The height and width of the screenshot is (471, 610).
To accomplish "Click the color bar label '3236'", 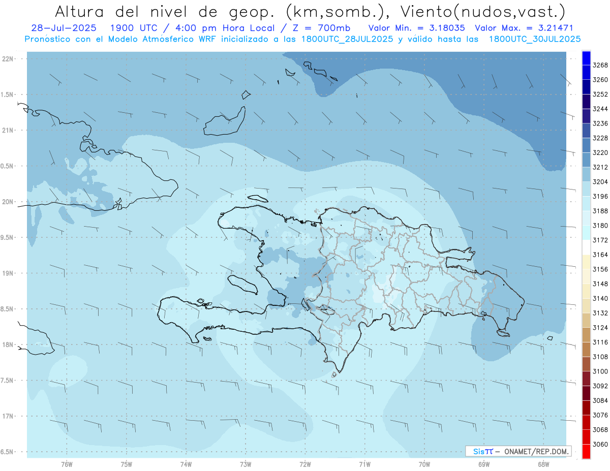I will click(600, 123).
